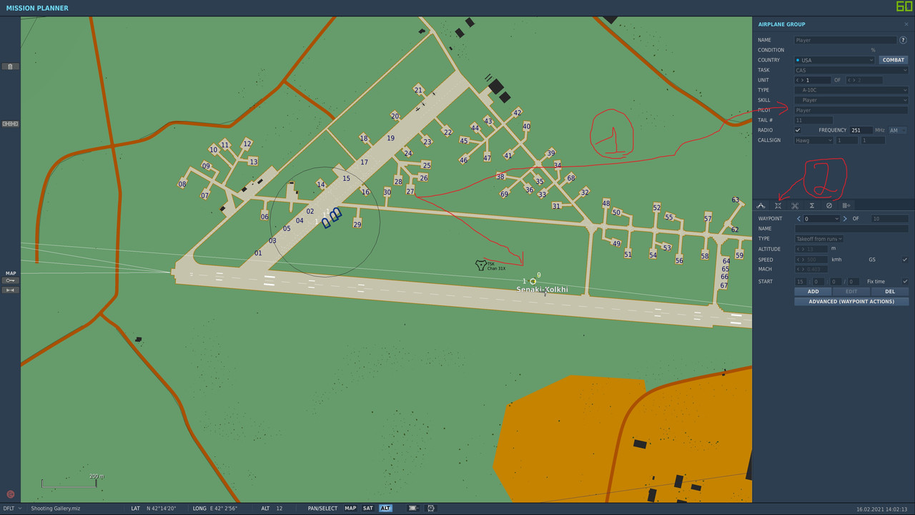This screenshot has height=515, width=915.
Task: Click parking spot 42 on map
Action: click(x=518, y=112)
